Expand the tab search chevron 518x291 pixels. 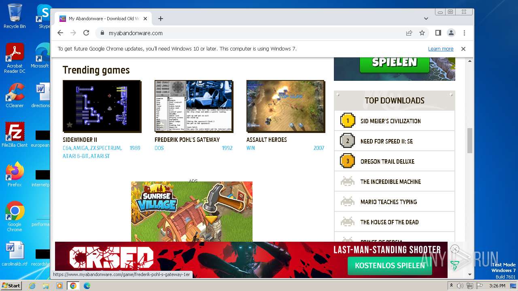426,19
